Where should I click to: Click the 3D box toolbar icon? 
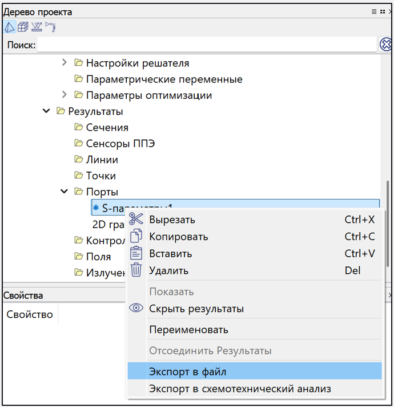pos(23,27)
